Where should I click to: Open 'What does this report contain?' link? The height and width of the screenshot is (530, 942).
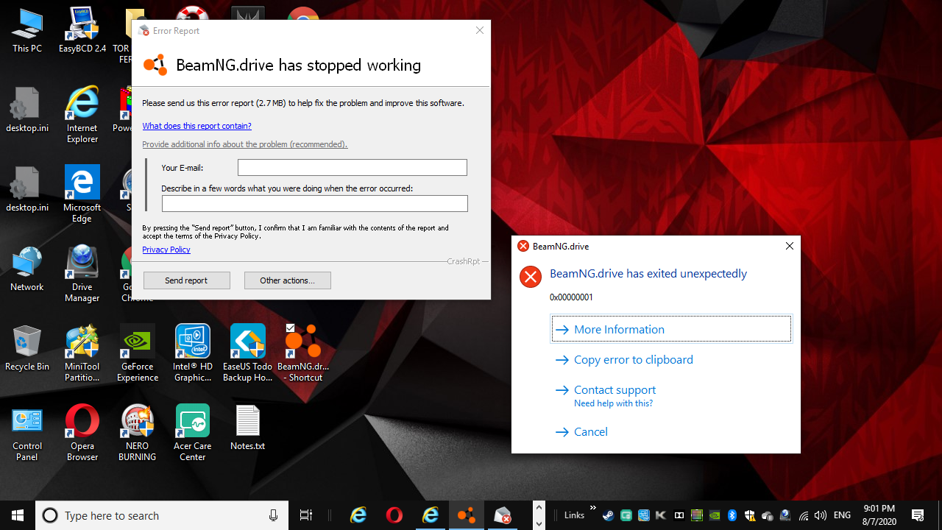click(x=196, y=126)
